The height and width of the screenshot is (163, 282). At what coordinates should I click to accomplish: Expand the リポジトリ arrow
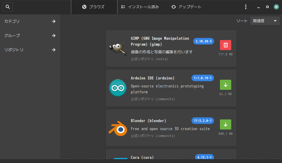tap(54, 50)
